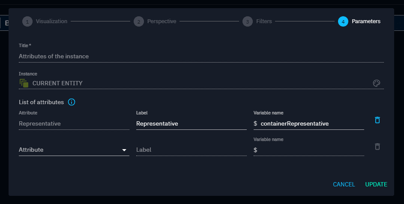
Task: Go to step 2 Perspective
Action: tap(155, 21)
